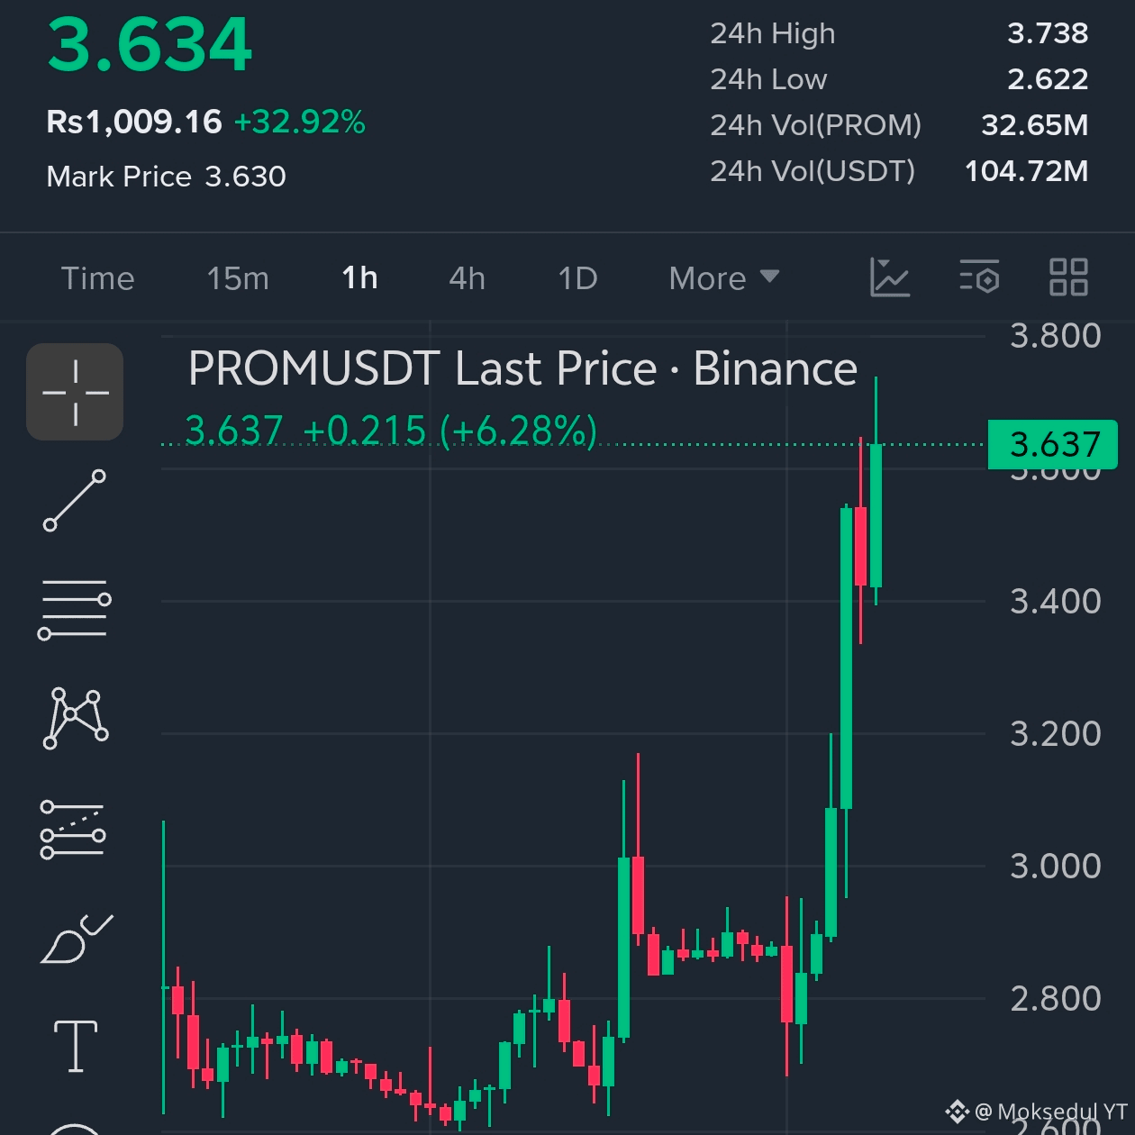
Task: Click the 24h High value 3.738
Action: [x=1048, y=33]
